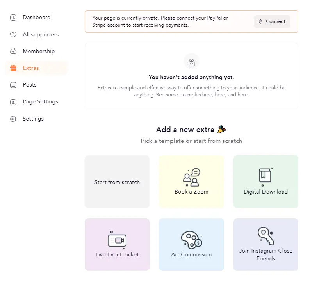Click the Membership lock icon
Image resolution: width=310 pixels, height=281 pixels.
pyautogui.click(x=13, y=51)
